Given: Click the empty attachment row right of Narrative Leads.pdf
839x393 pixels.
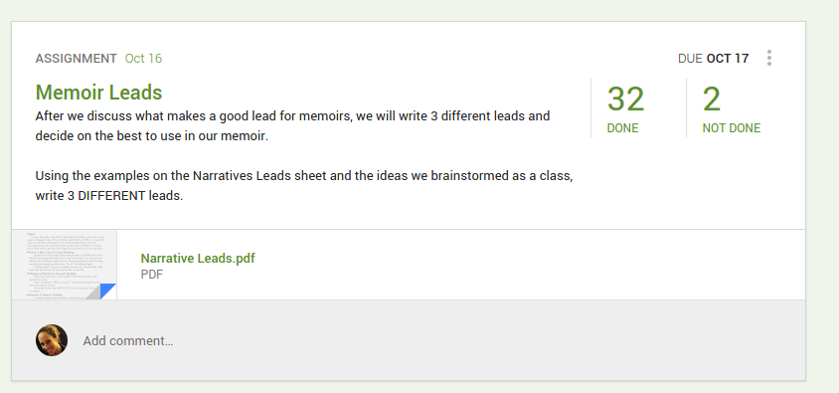Looking at the screenshot, I should 530,265.
